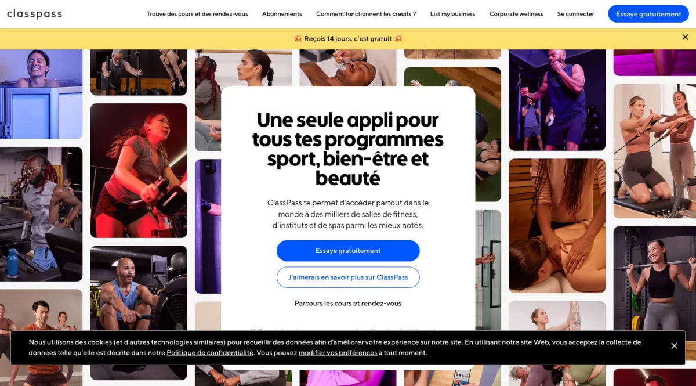Follow the Parcours les cours et rendez-vous link
Viewport: 696px width, 386px height.
348,304
